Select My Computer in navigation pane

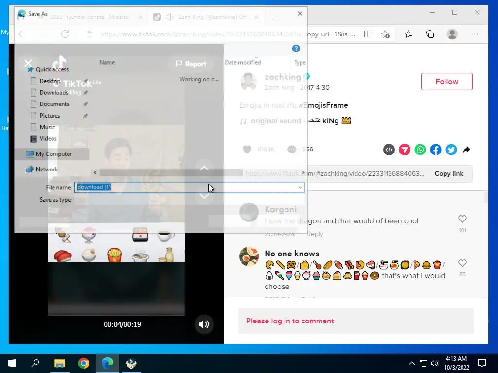[x=53, y=154]
